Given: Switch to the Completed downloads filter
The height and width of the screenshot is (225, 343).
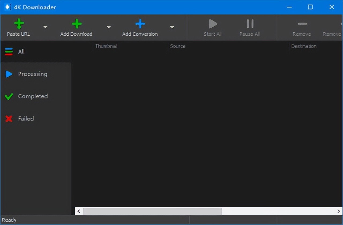Looking at the screenshot, I should [33, 96].
